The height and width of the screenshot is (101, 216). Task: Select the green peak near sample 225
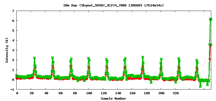coord(179,59)
